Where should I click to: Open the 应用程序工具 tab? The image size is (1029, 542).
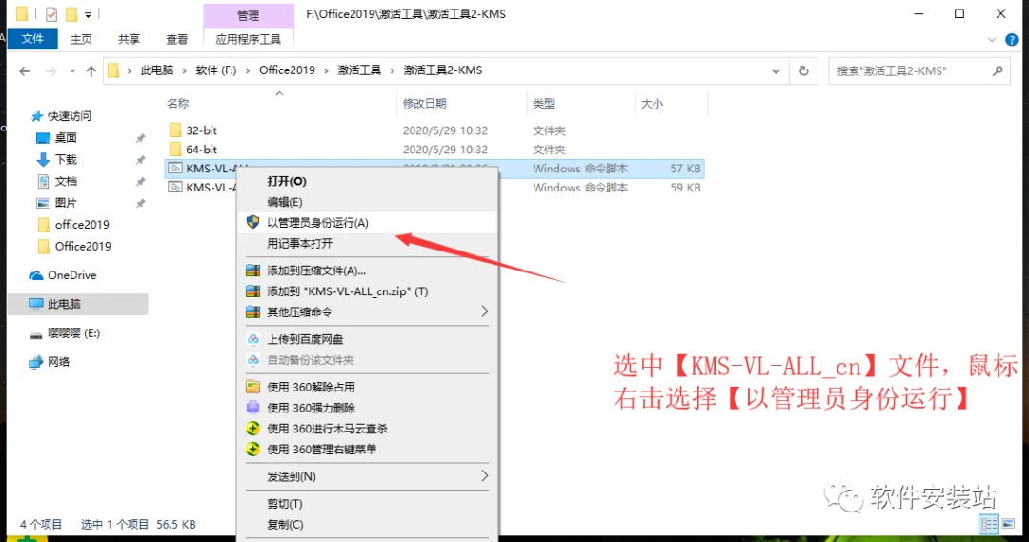point(248,39)
